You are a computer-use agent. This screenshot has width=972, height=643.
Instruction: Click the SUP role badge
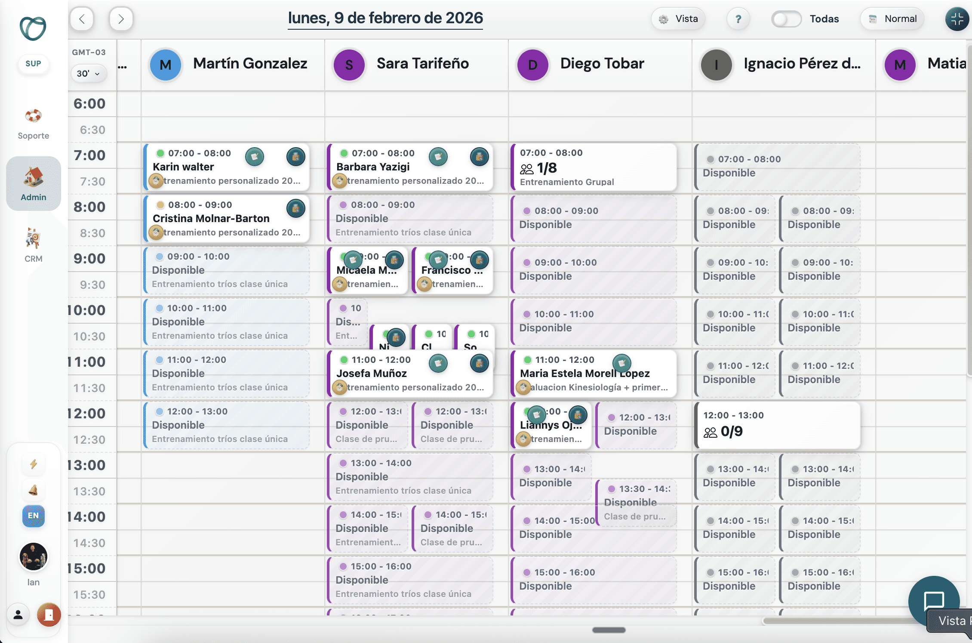tap(33, 64)
